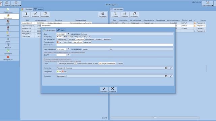The image size is (216, 121).
Task: Click Создать in the Инструктажи panel
Action: (x=115, y=15)
